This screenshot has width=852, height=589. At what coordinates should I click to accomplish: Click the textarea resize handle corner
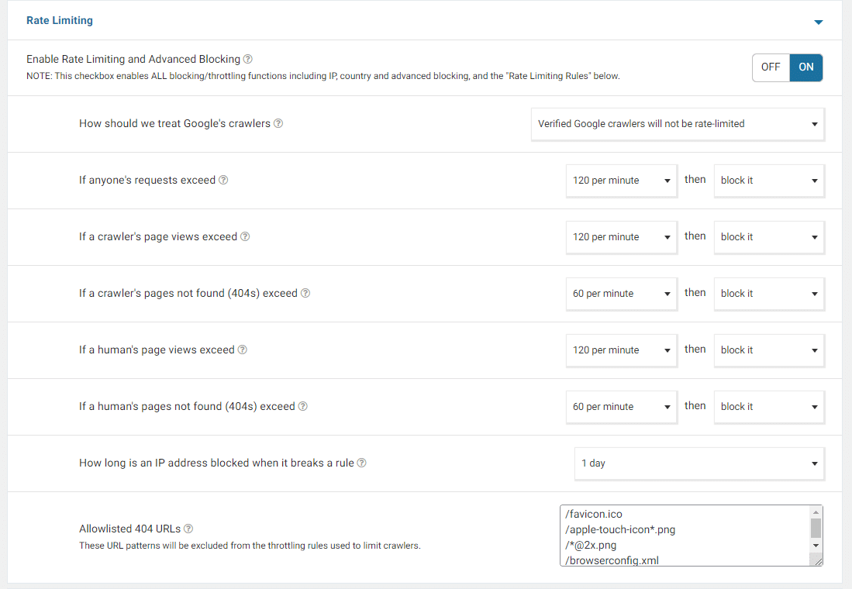[x=816, y=560]
